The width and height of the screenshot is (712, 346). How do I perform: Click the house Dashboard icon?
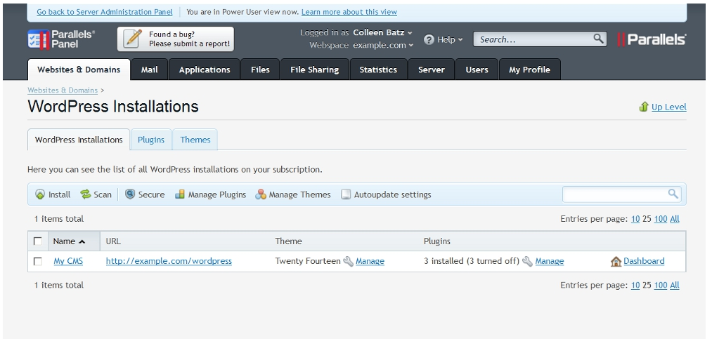(x=616, y=261)
